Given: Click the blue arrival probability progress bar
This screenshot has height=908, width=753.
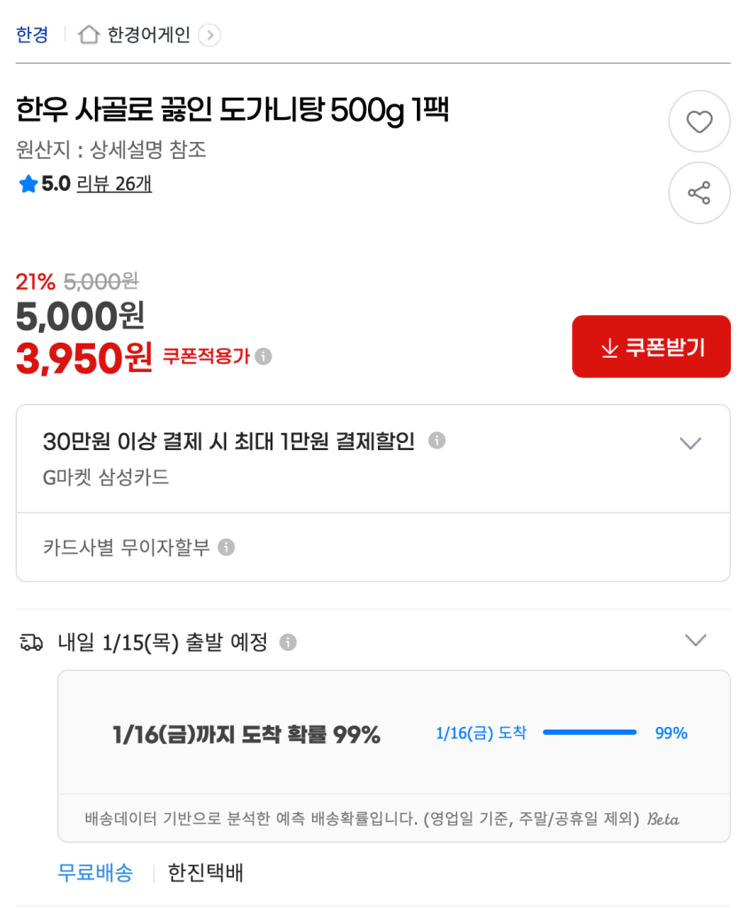Looking at the screenshot, I should [x=590, y=732].
